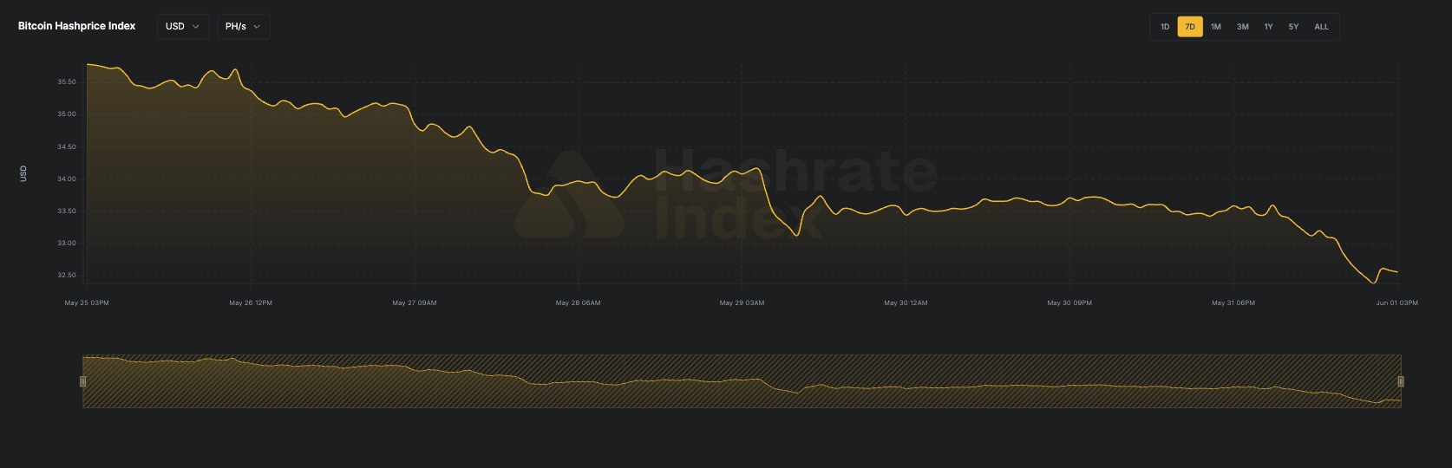Click the vertical USD axis title

(23, 173)
